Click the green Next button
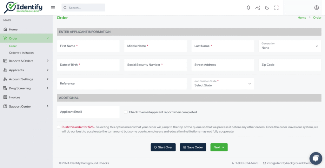 point(219,147)
